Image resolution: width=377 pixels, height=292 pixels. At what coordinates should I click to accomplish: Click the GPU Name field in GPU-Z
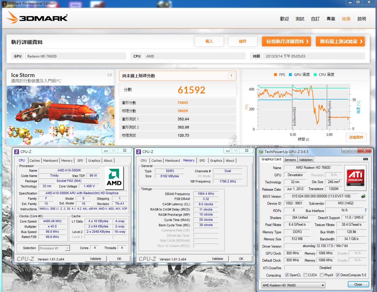tap(313, 168)
